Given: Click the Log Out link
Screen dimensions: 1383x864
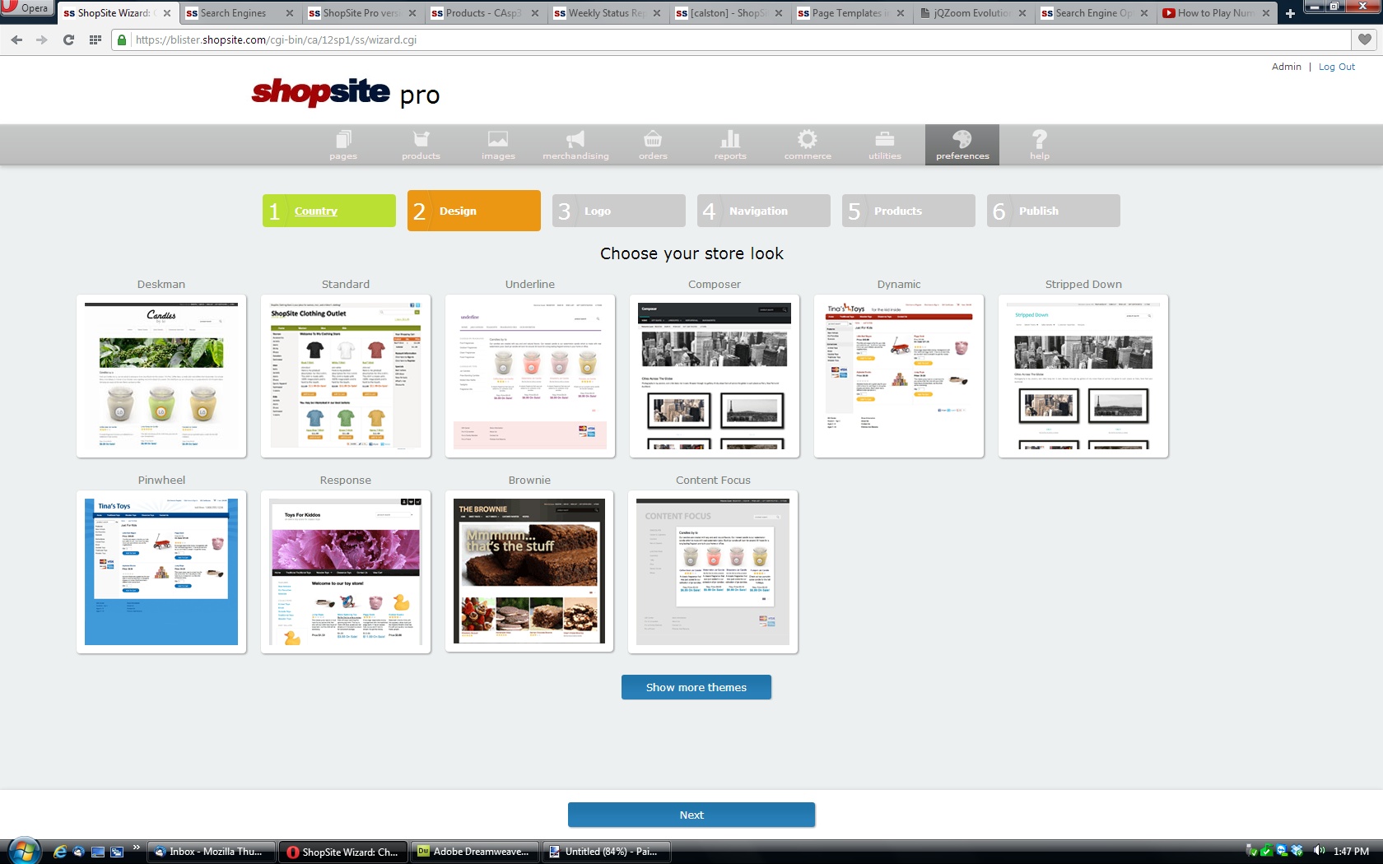Looking at the screenshot, I should click(x=1336, y=67).
